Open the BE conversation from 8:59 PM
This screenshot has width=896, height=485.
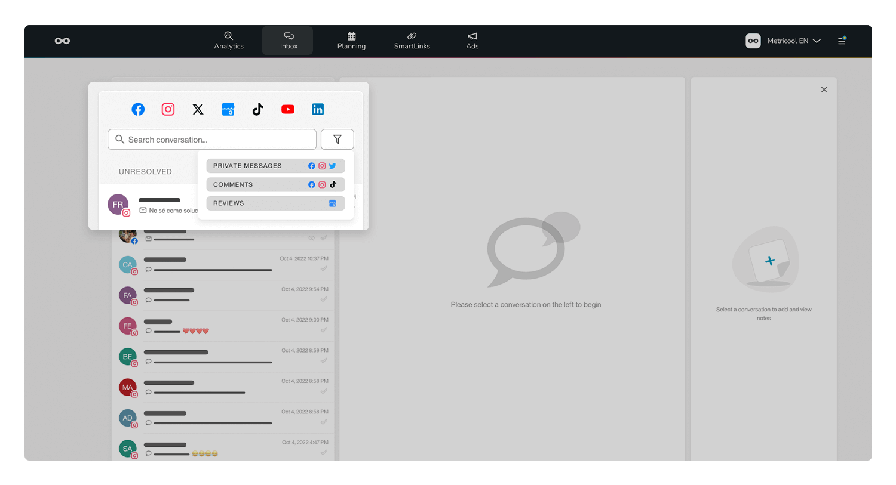click(223, 357)
